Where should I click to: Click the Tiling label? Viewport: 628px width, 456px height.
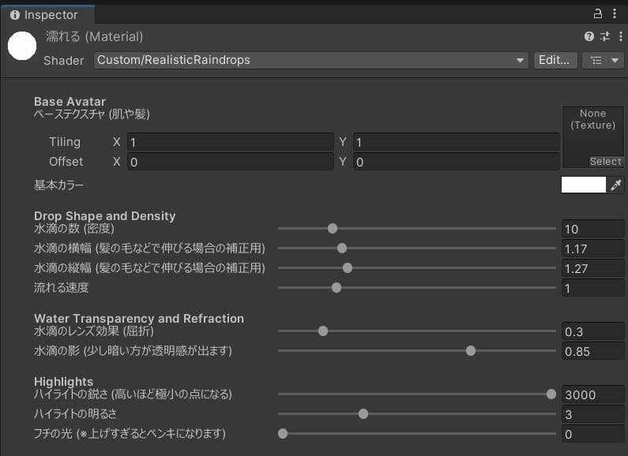click(x=65, y=142)
